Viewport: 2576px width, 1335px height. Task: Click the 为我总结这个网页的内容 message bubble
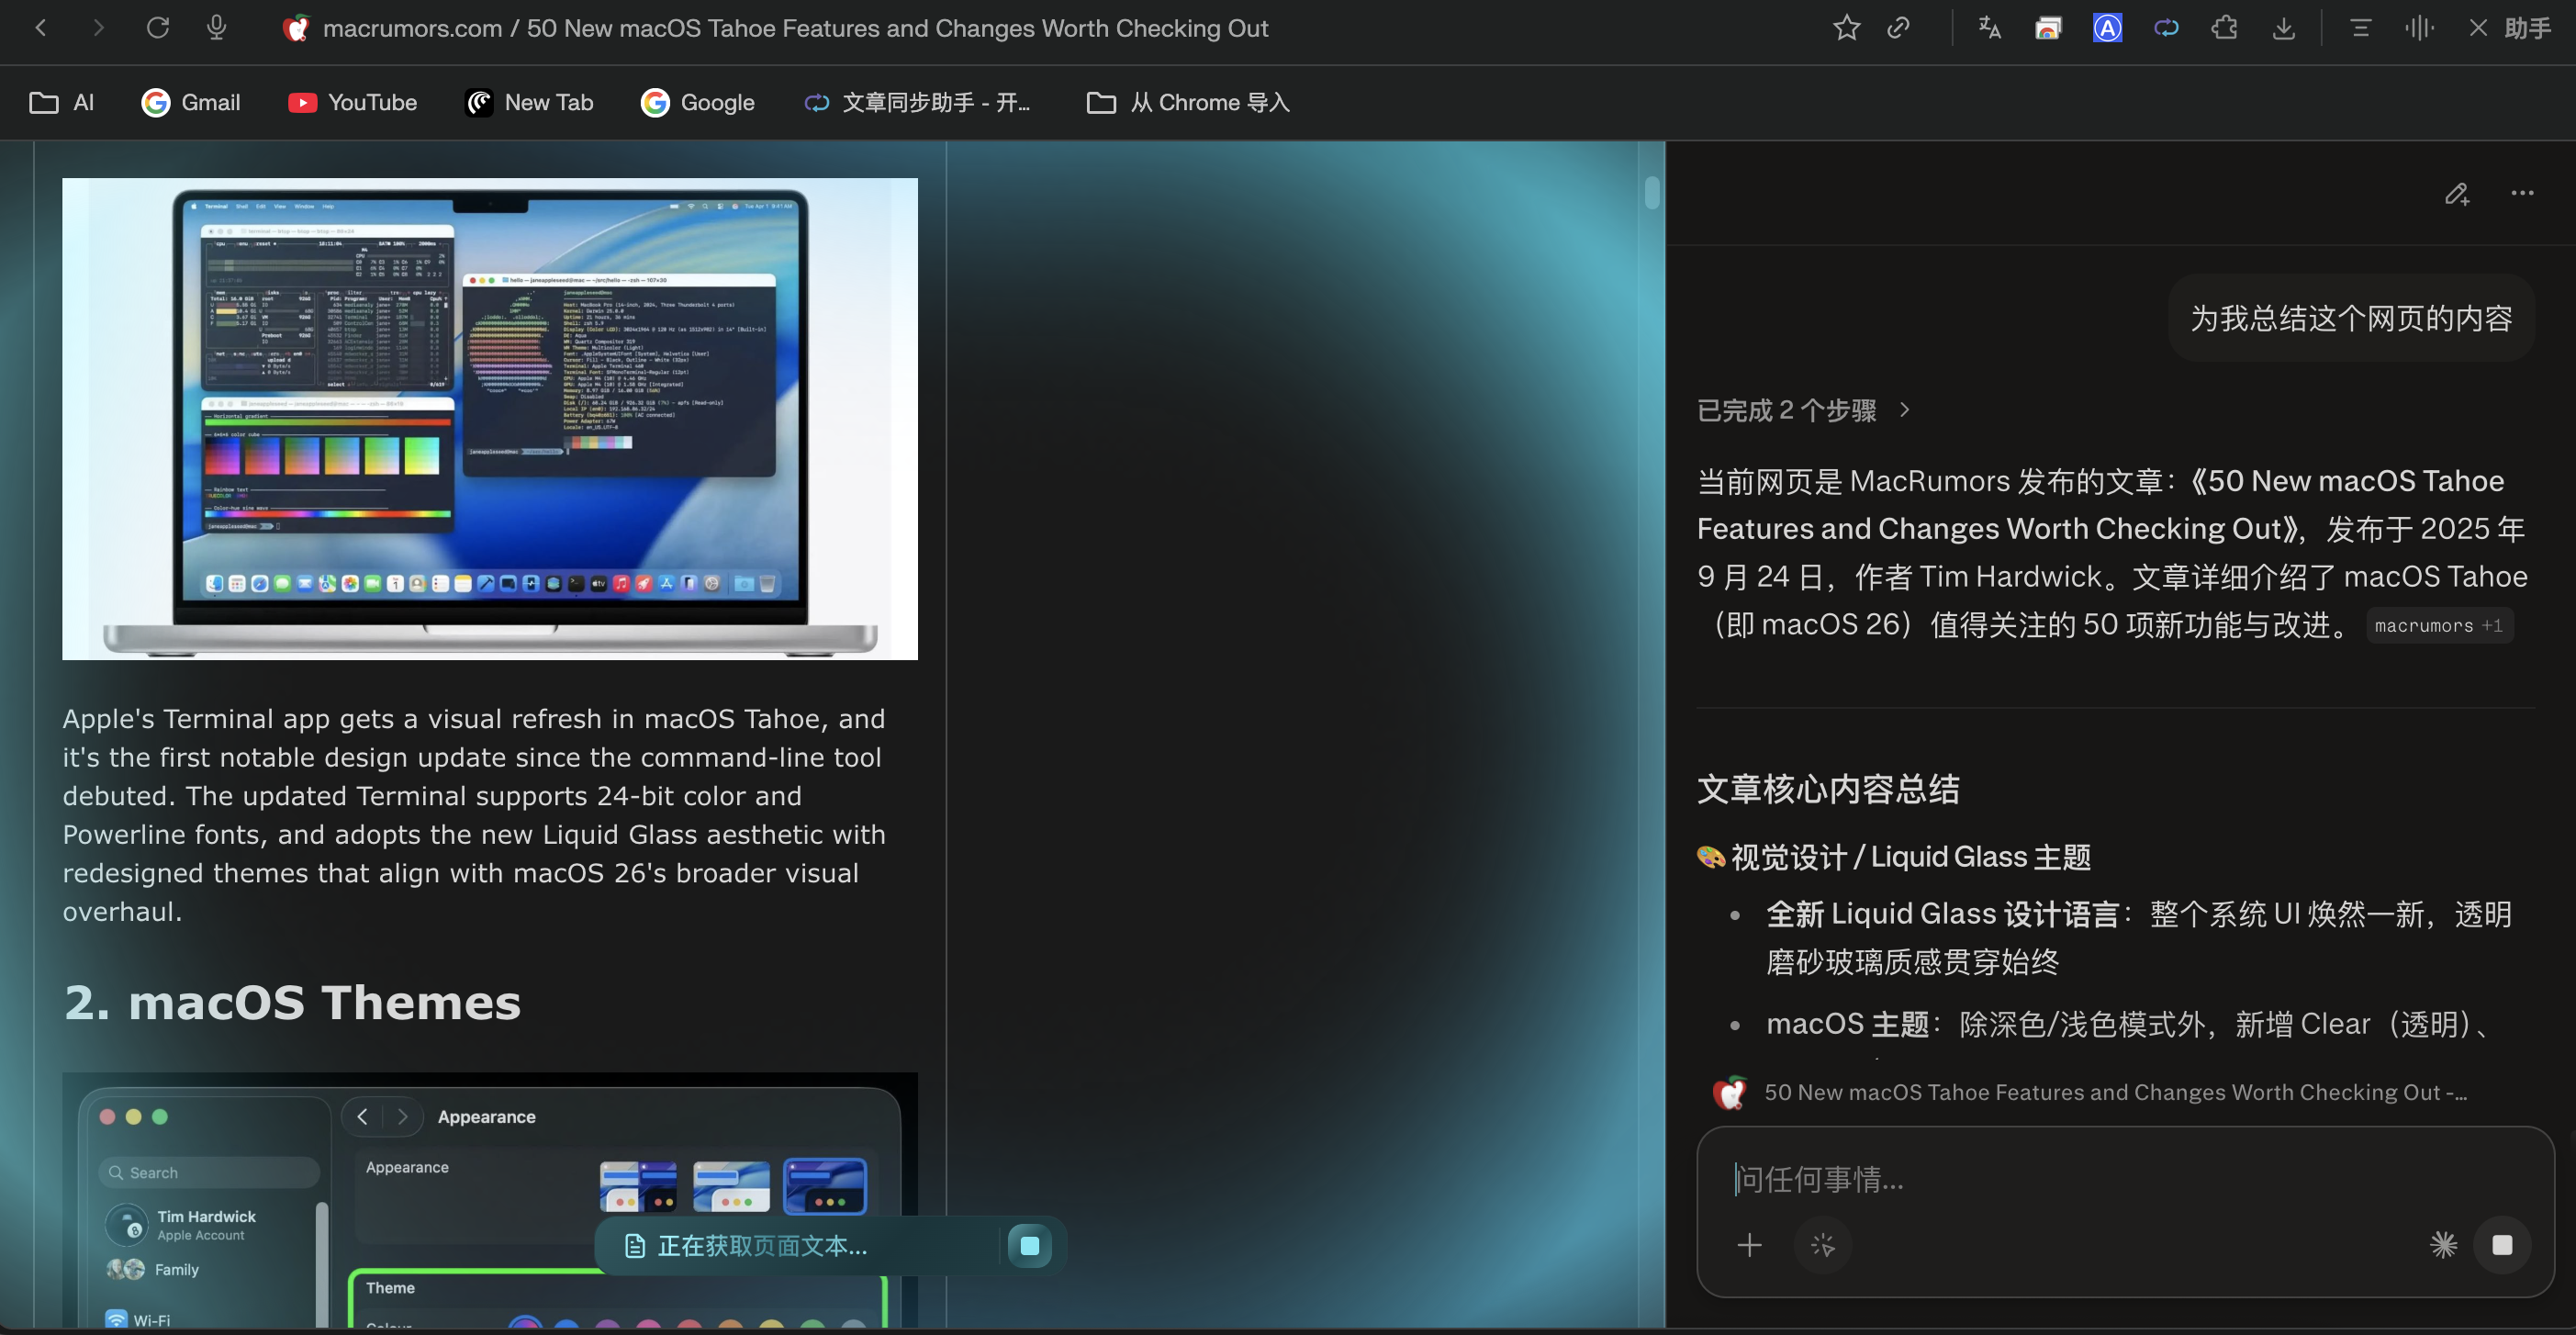coord(2351,318)
